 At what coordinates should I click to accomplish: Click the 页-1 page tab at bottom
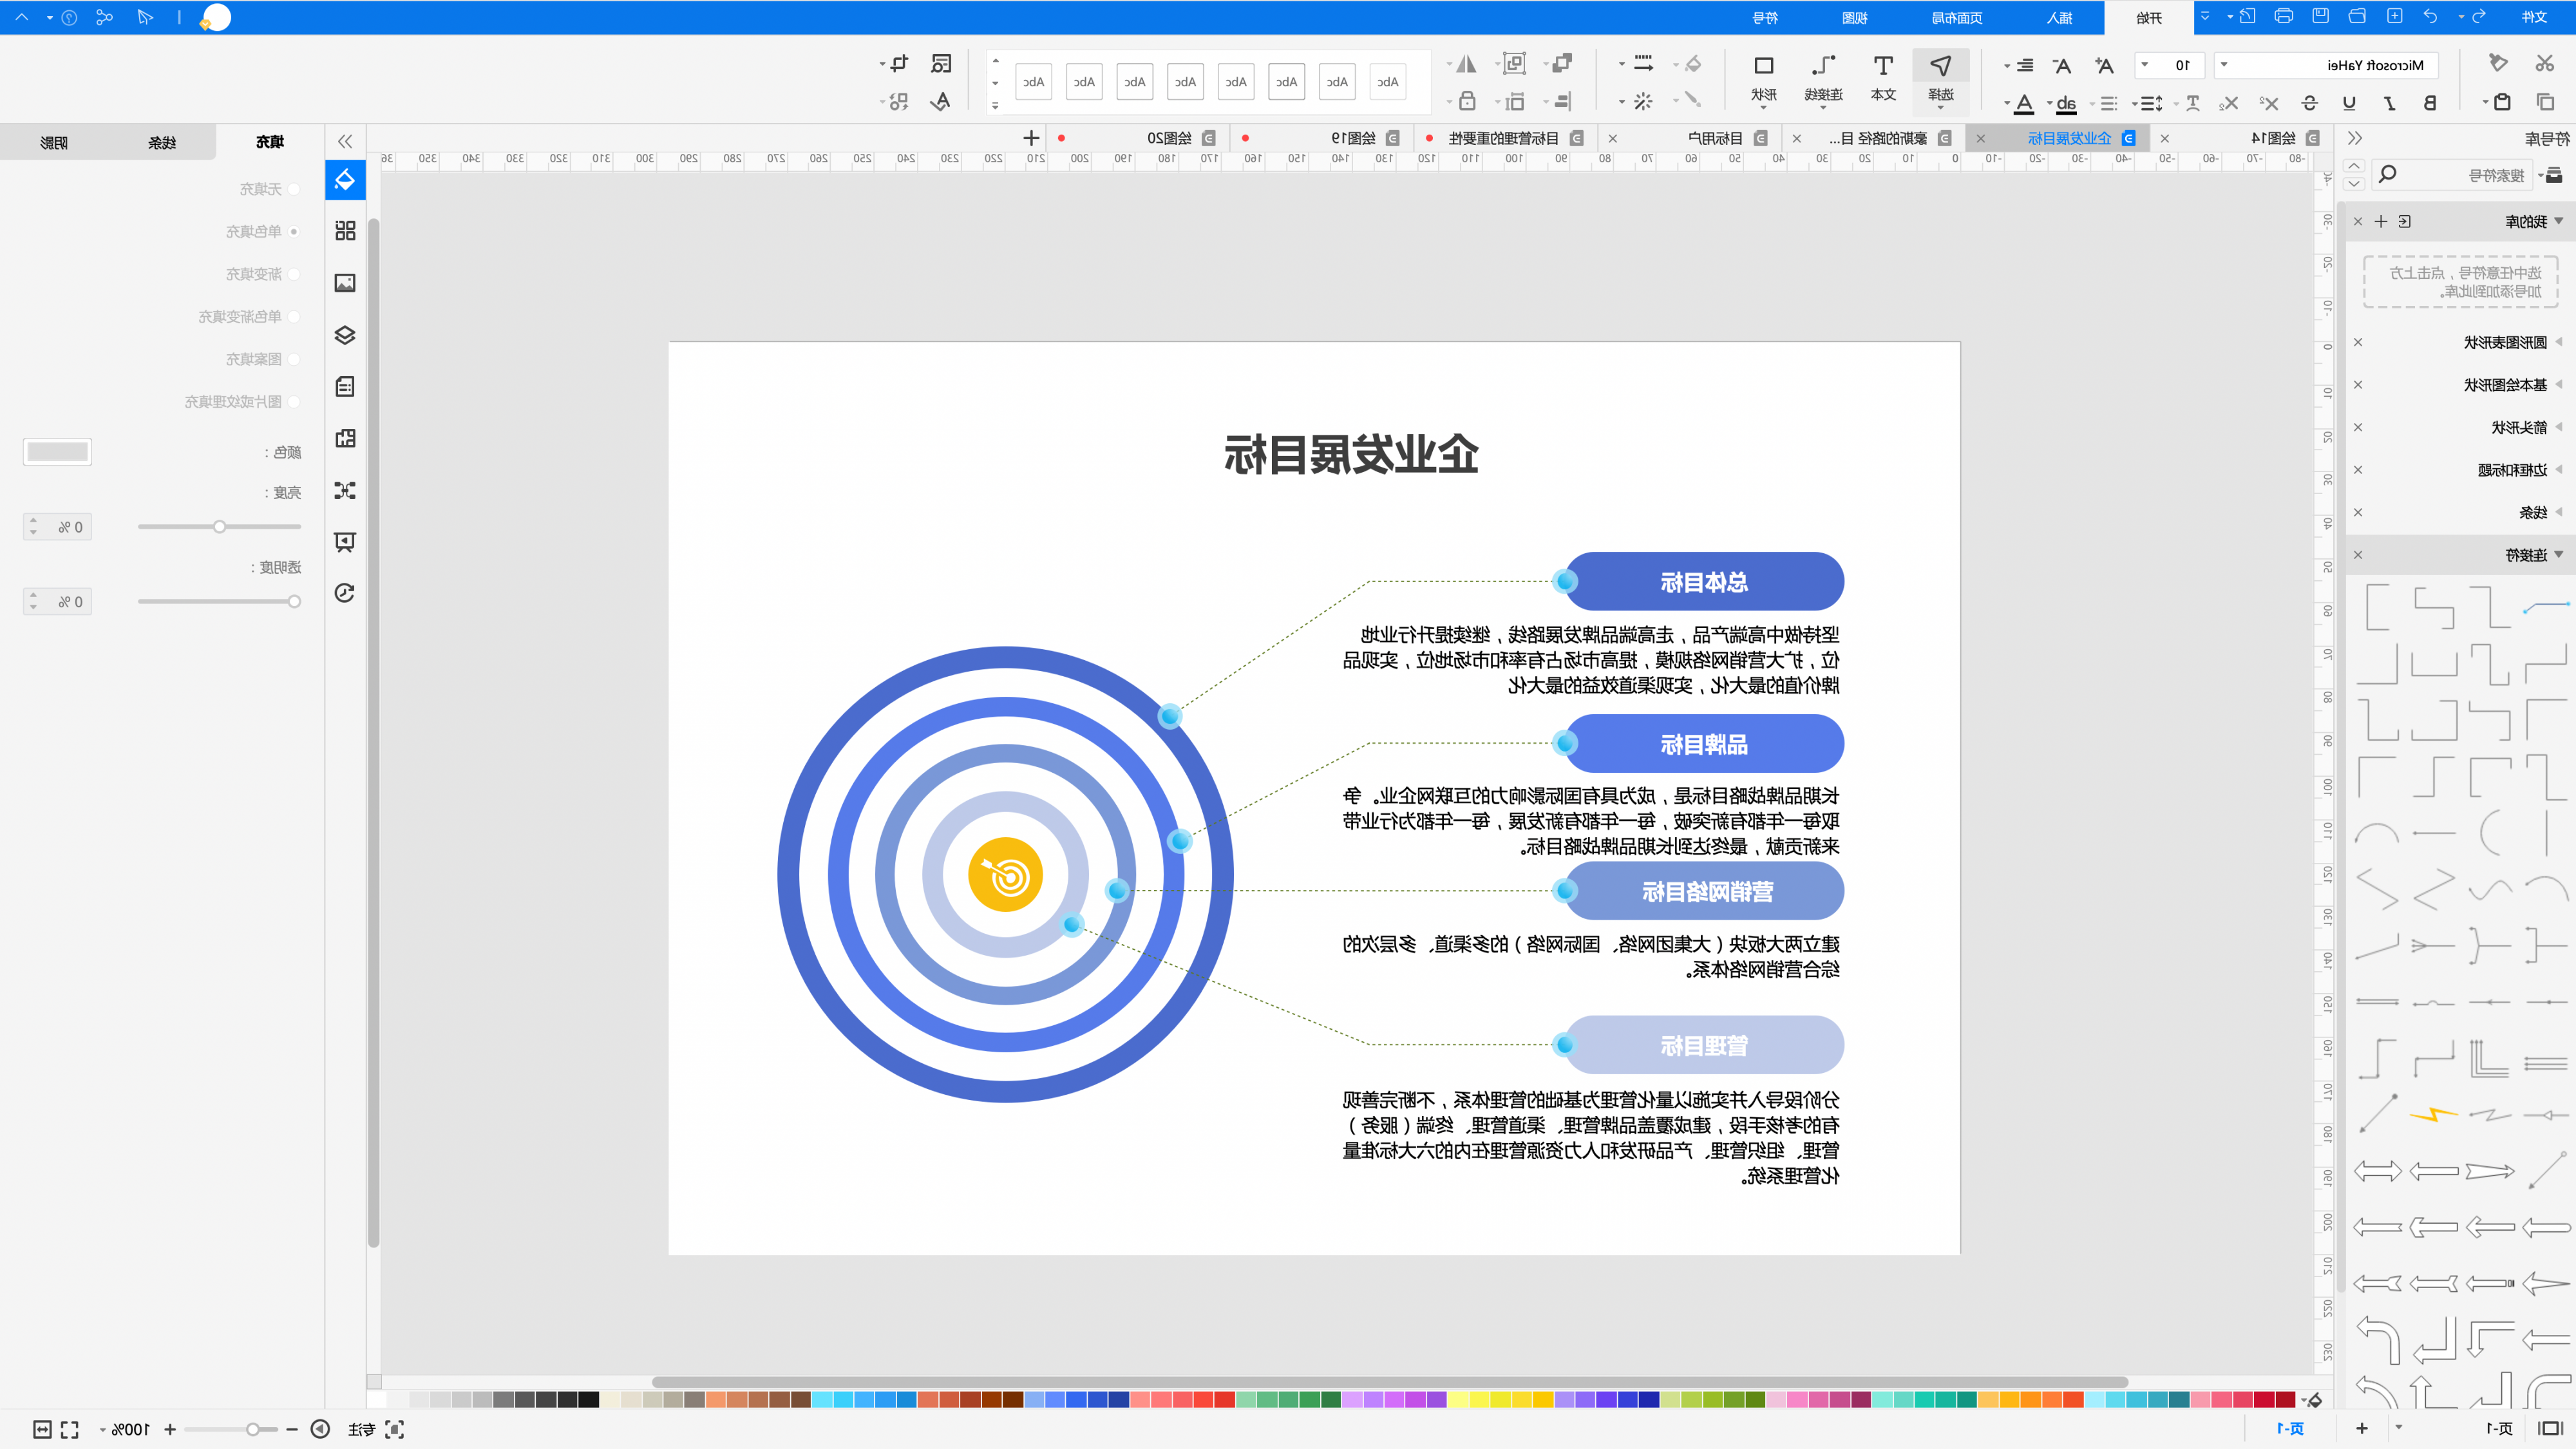tap(2290, 1428)
